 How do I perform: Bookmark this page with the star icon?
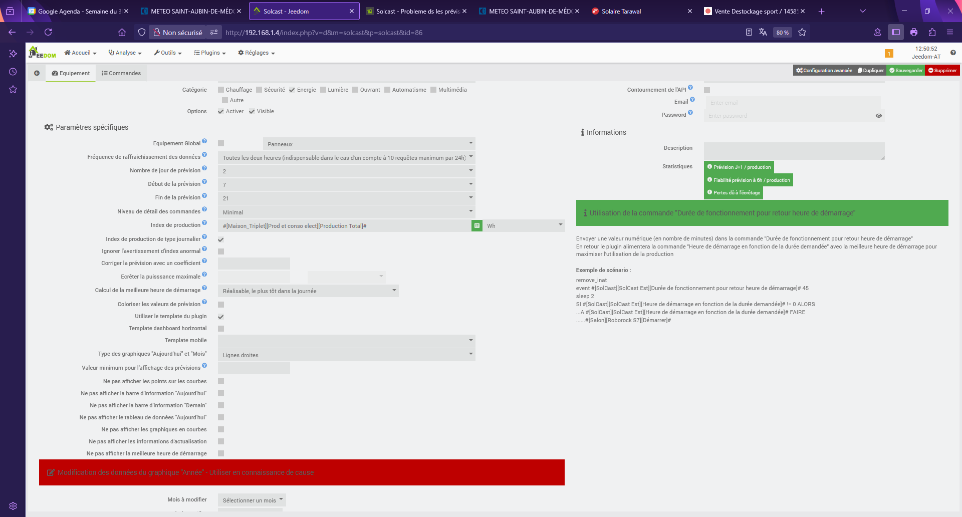802,32
